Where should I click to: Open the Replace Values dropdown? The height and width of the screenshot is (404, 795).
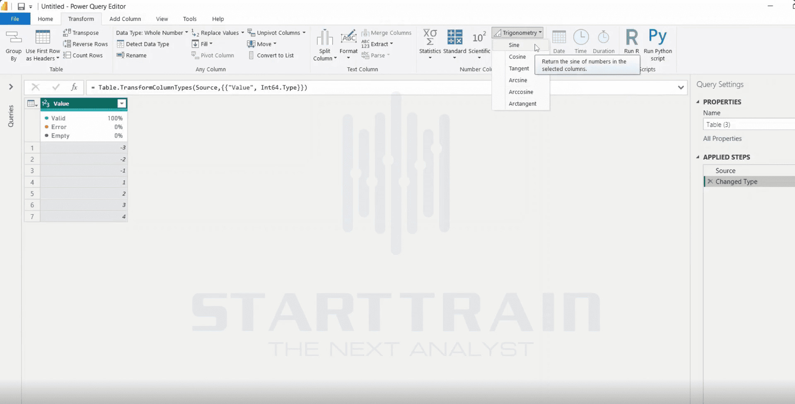(x=218, y=33)
